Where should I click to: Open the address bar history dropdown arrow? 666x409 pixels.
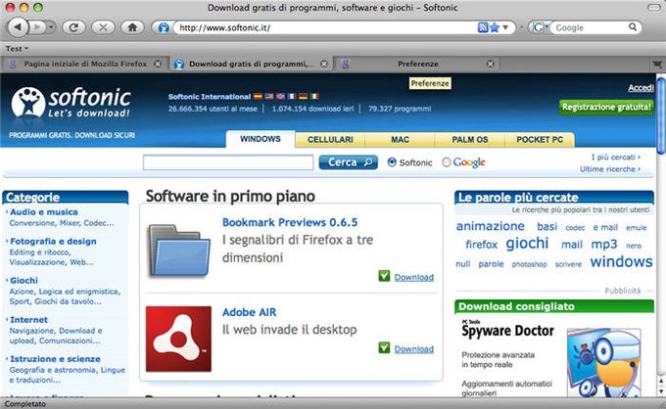tap(505, 27)
